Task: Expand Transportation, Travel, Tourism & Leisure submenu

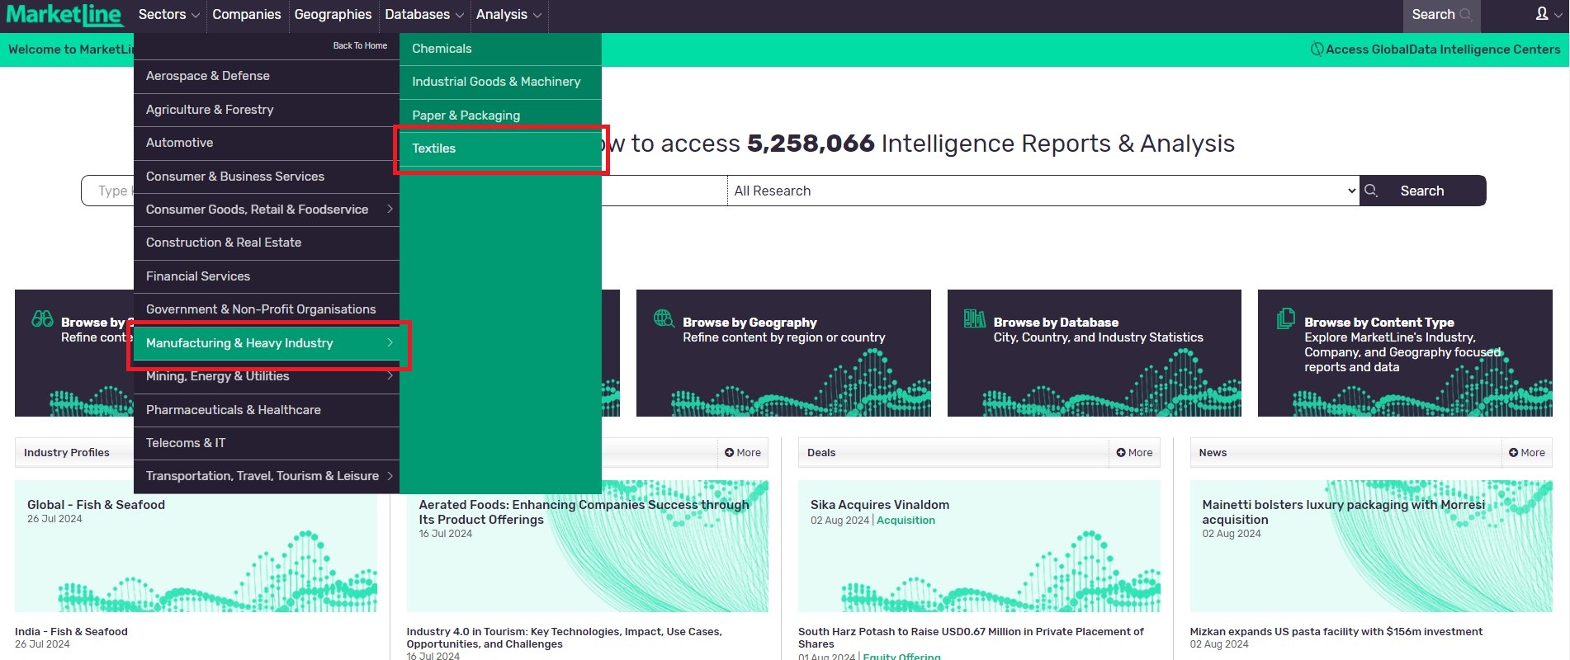Action: coord(390,476)
